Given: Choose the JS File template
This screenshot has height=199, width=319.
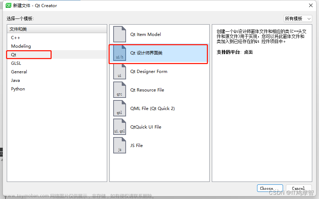Looking at the screenshot, I should click(x=159, y=146).
